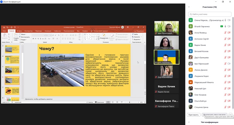Toggle camera for Олена Марковська organizer
The height and width of the screenshot is (125, 234).
pos(229,20)
